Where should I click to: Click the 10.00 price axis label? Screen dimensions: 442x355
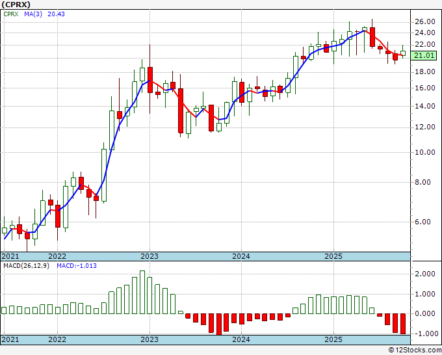point(425,152)
